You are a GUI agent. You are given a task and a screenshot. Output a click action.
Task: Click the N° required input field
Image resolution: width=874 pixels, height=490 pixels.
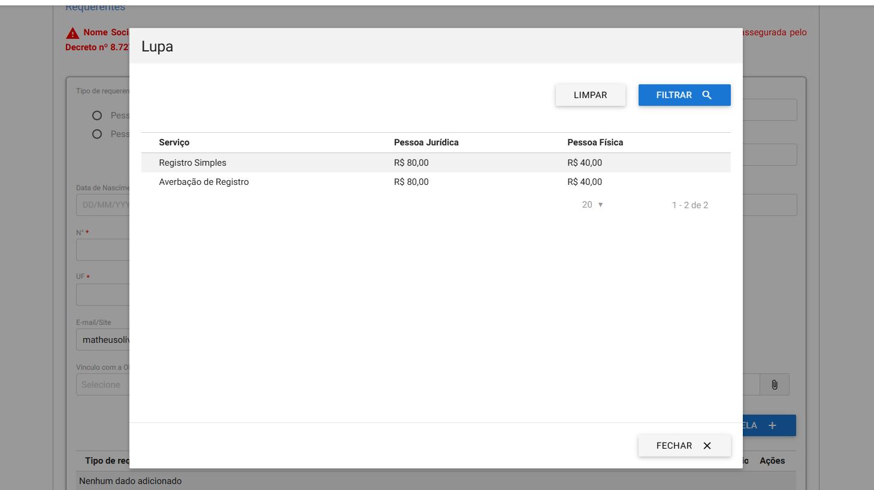(x=103, y=249)
